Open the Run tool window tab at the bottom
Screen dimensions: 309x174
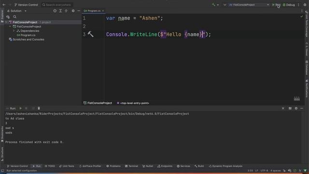click(37, 166)
